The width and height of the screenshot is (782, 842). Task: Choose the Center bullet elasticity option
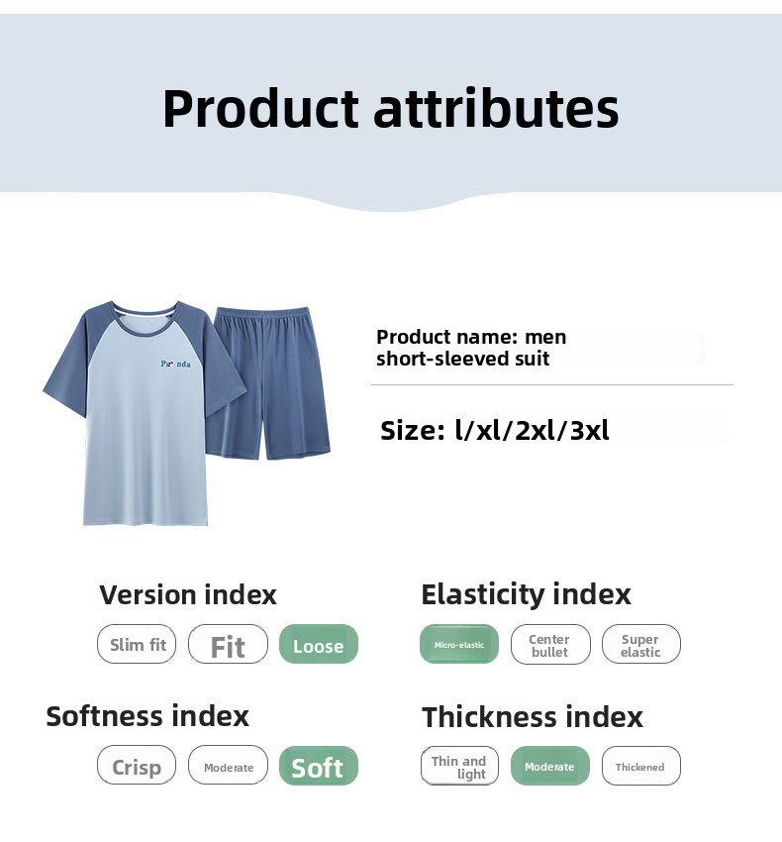[550, 644]
